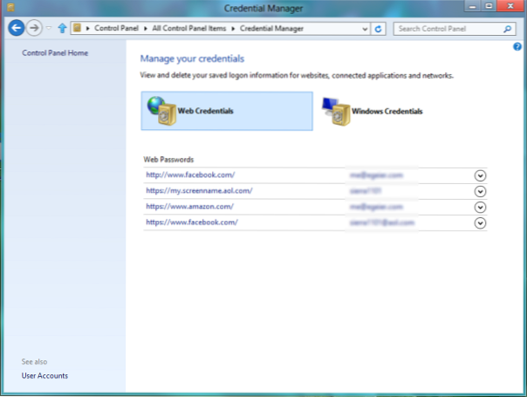Viewport: 527px width, 397px height.
Task: Open Control Panel Home link
Action: tap(55, 53)
